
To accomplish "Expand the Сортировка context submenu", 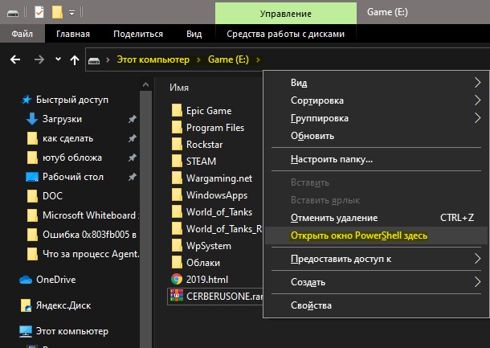I will [376, 100].
